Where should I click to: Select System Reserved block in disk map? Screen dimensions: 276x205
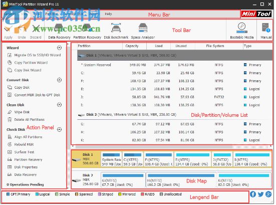[x=111, y=159]
